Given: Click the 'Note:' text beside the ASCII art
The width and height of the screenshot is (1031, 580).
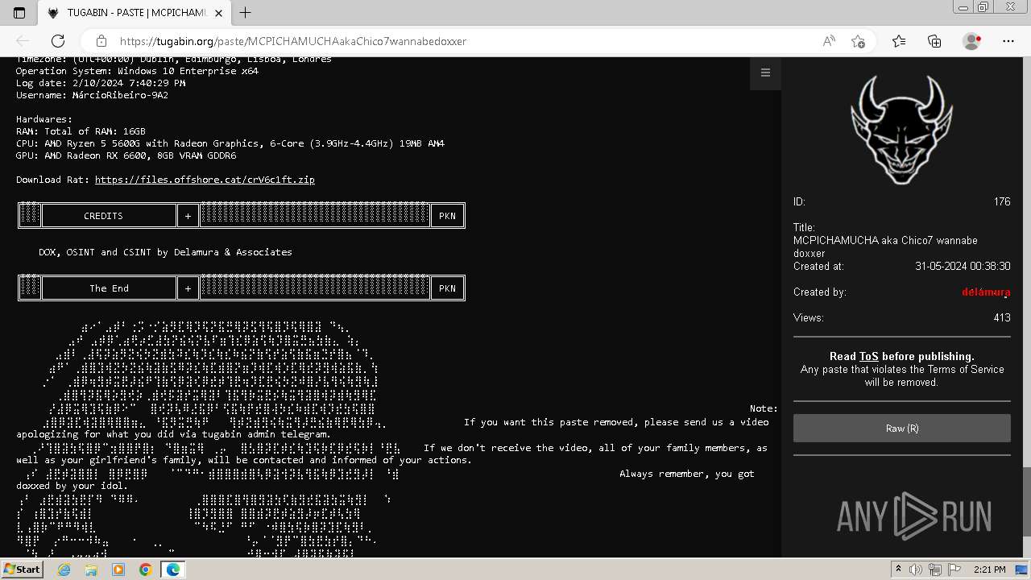Looking at the screenshot, I should pyautogui.click(x=764, y=409).
